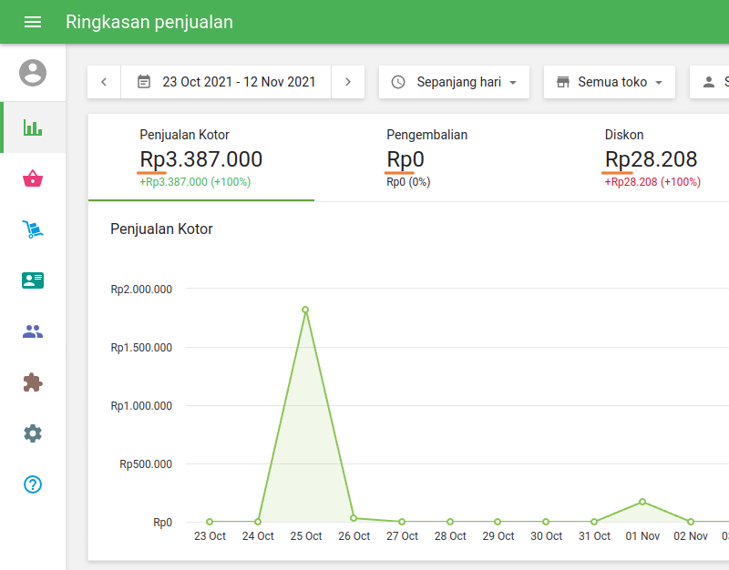Open the date range picker 23 Oct - 12 Nov

tap(226, 82)
